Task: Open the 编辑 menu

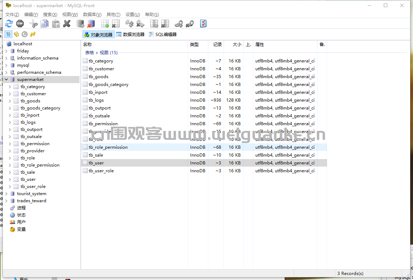Action: (31, 15)
